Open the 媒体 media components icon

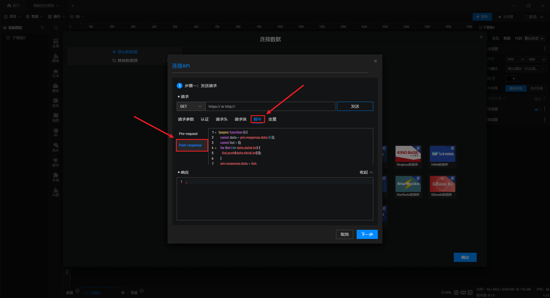56,88
